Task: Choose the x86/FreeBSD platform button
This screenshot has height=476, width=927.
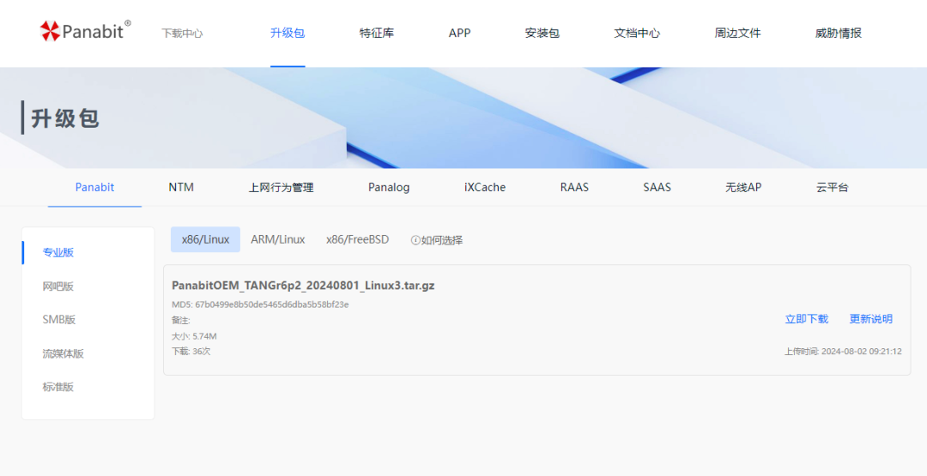Action: click(x=358, y=239)
